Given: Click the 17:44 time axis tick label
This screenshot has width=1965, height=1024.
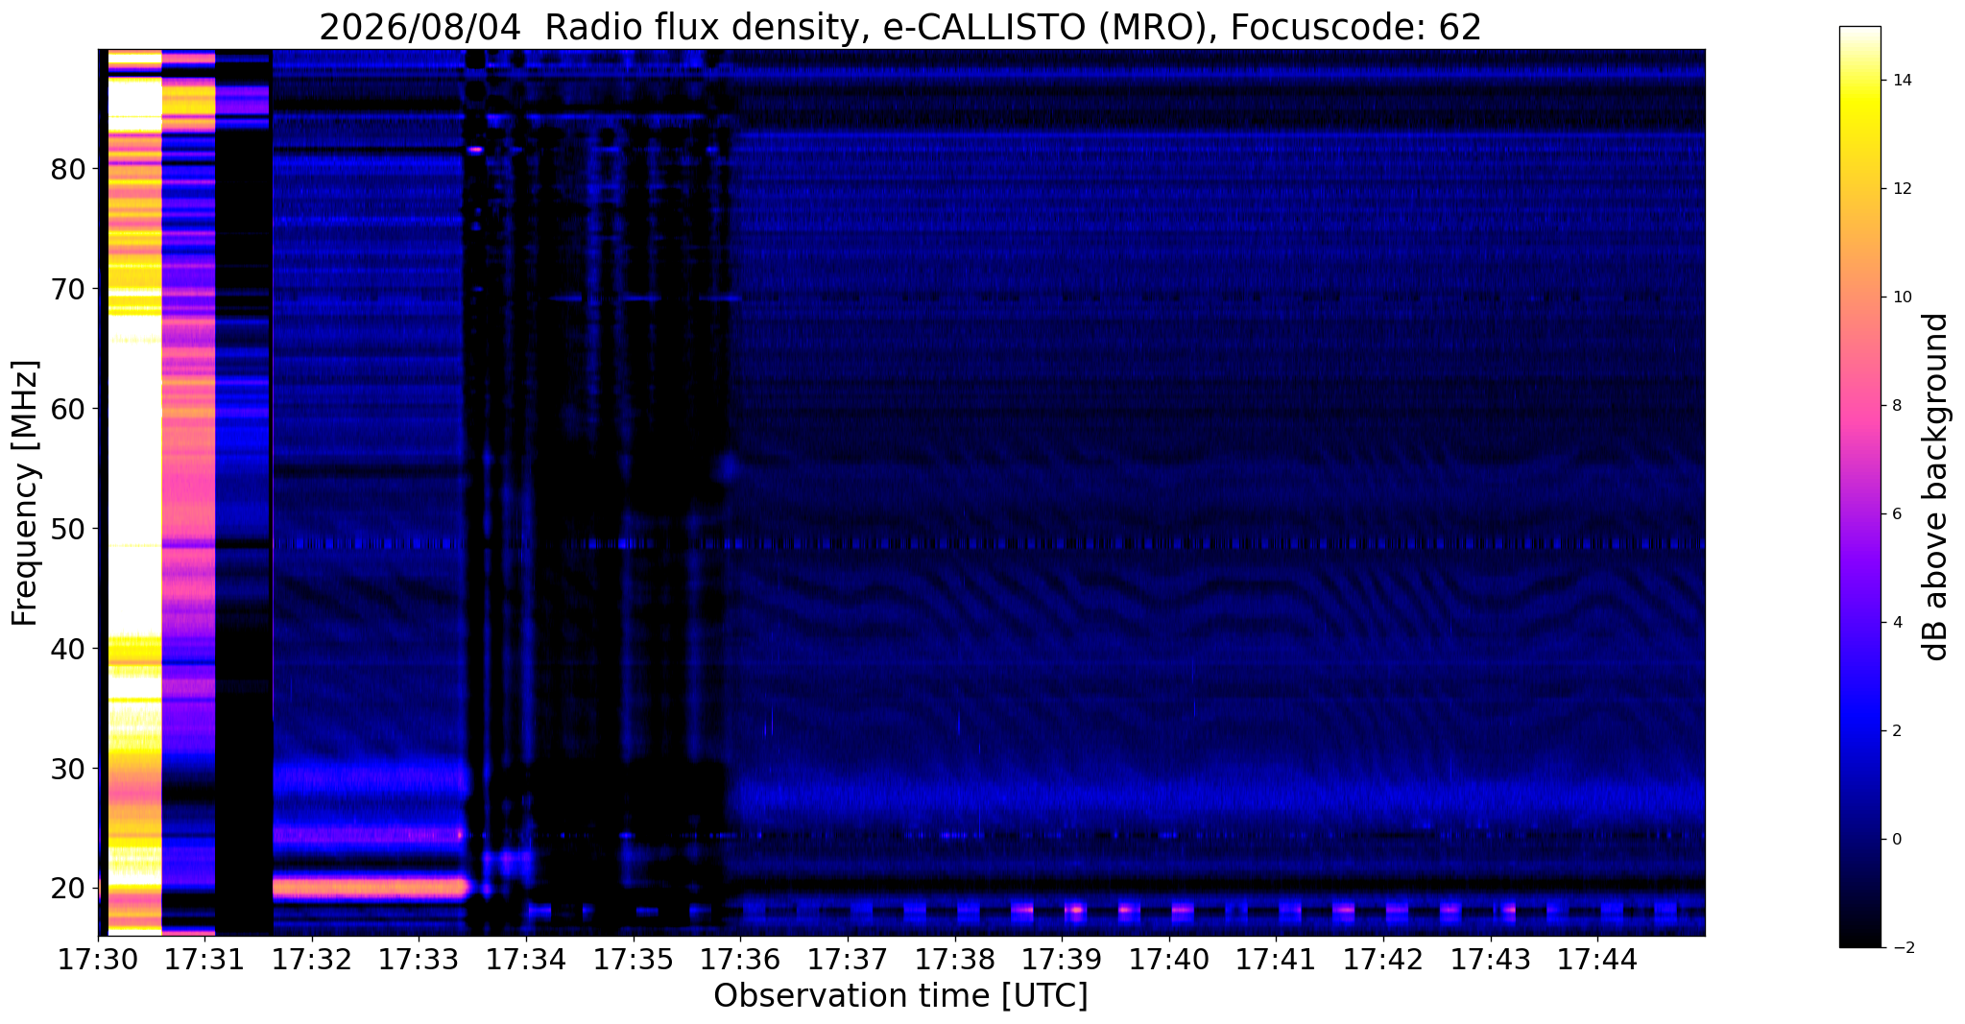Looking at the screenshot, I should click(1597, 960).
